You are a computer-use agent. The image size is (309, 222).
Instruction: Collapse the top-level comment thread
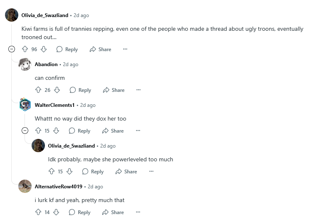pyautogui.click(x=12, y=49)
